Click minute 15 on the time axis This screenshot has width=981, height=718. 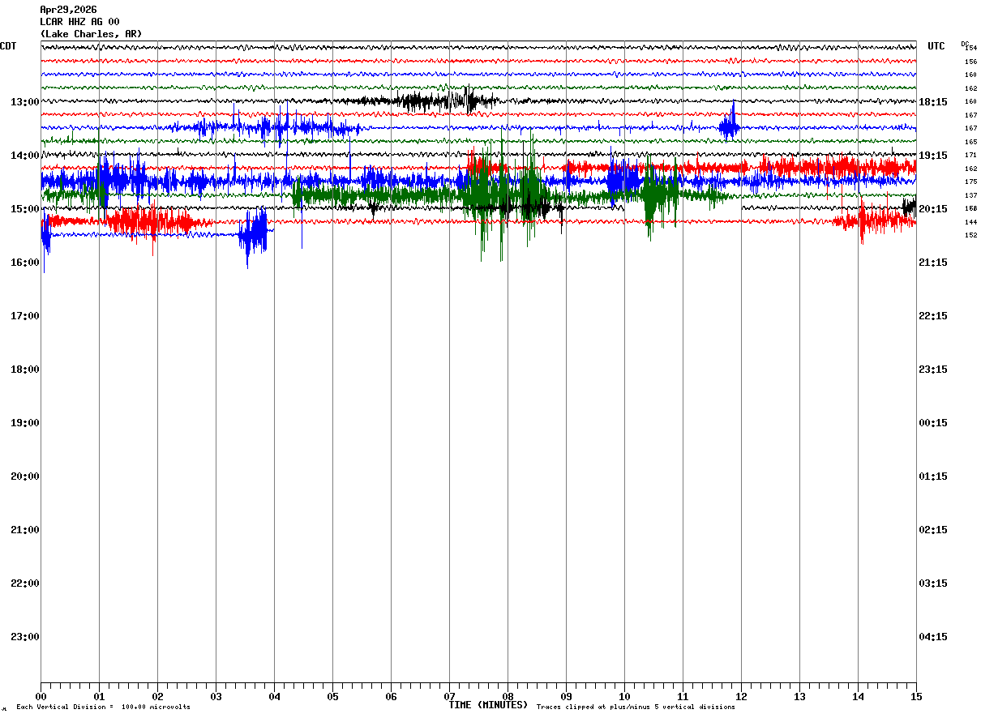pos(916,697)
